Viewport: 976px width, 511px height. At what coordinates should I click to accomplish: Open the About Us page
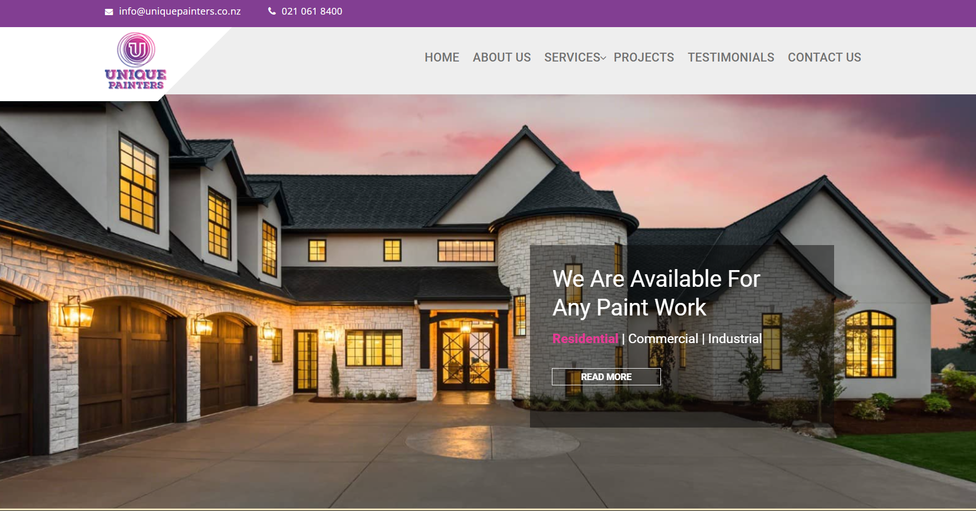502,57
